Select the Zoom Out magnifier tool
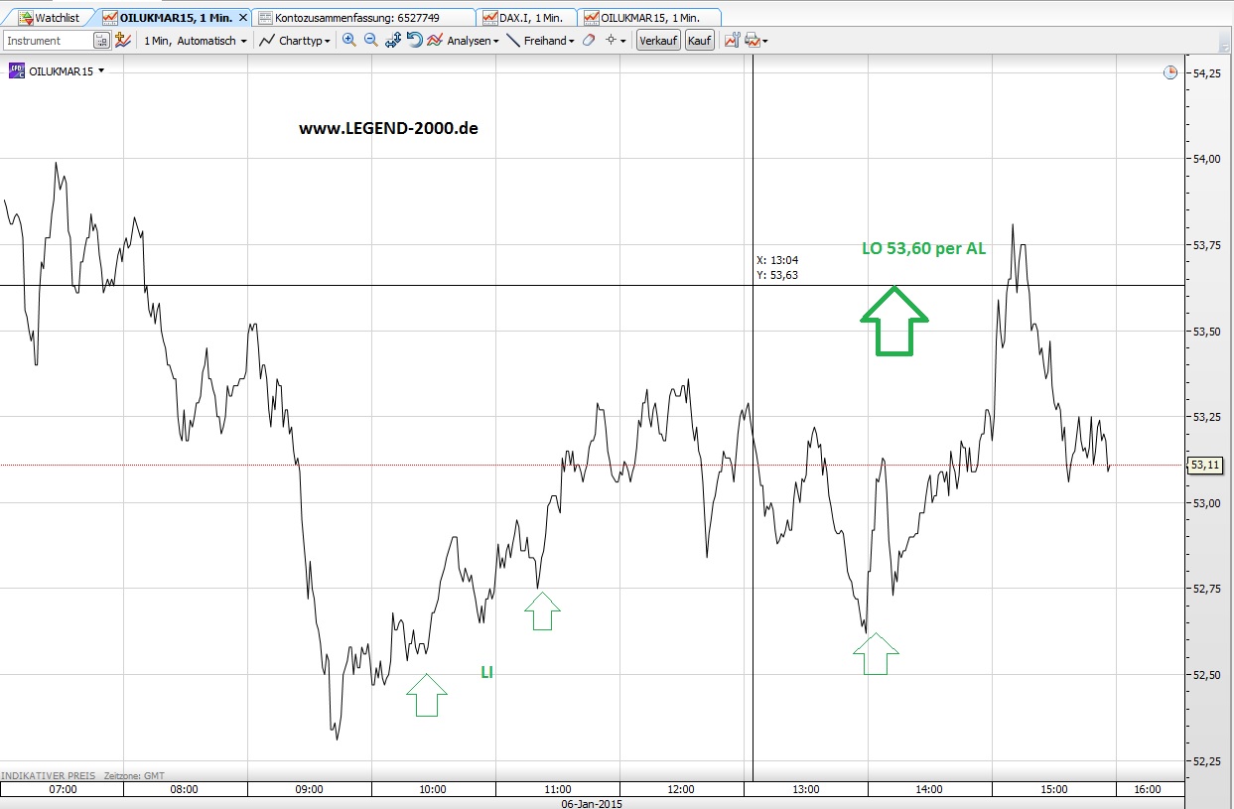The width and height of the screenshot is (1234, 809). tap(369, 40)
